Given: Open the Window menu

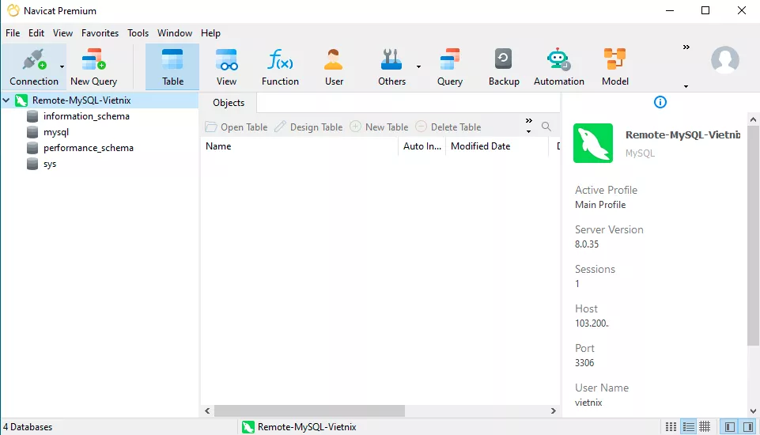Looking at the screenshot, I should coord(175,33).
